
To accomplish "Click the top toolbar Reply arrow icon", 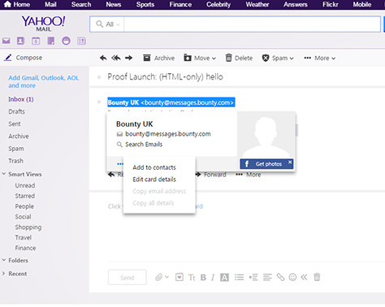I will [103, 58].
